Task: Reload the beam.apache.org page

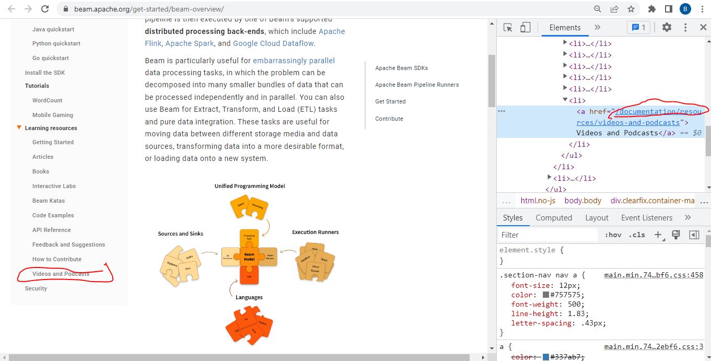Action: [45, 9]
